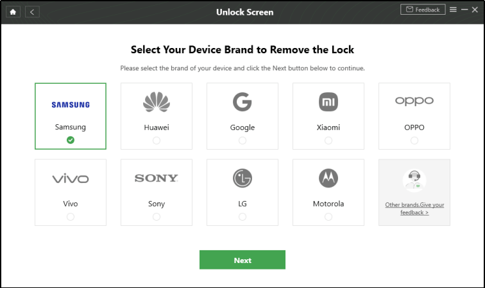This screenshot has width=485, height=288.
Task: Open the hamburger menu in title bar
Action: tap(453, 10)
